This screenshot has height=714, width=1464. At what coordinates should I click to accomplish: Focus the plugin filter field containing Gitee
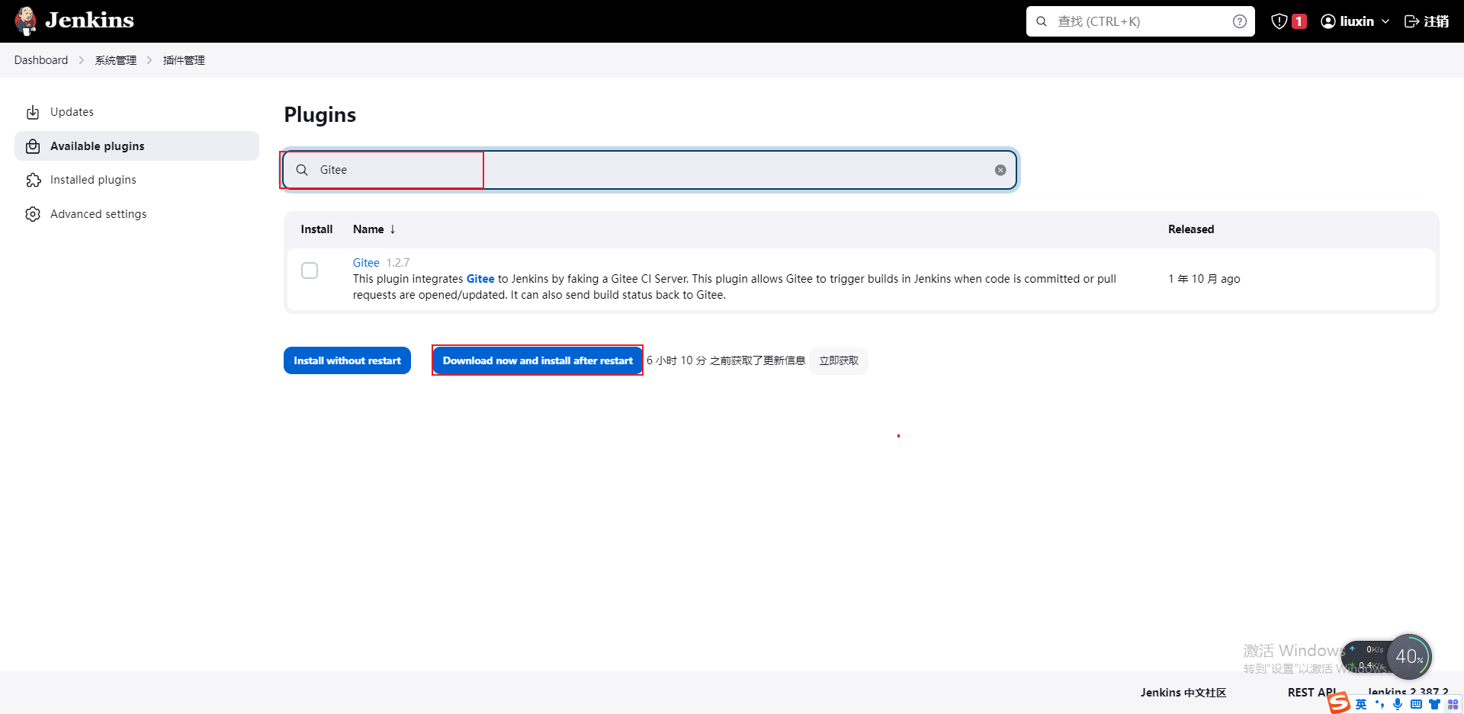[650, 170]
